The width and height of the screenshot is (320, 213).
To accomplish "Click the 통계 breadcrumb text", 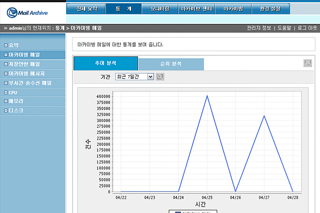I will 60,28.
